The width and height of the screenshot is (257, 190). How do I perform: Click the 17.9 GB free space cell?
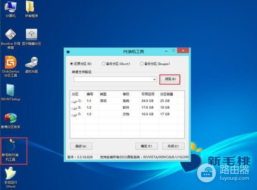(x=147, y=107)
